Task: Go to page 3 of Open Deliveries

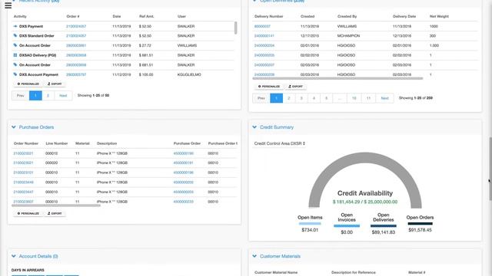Action: [301, 98]
